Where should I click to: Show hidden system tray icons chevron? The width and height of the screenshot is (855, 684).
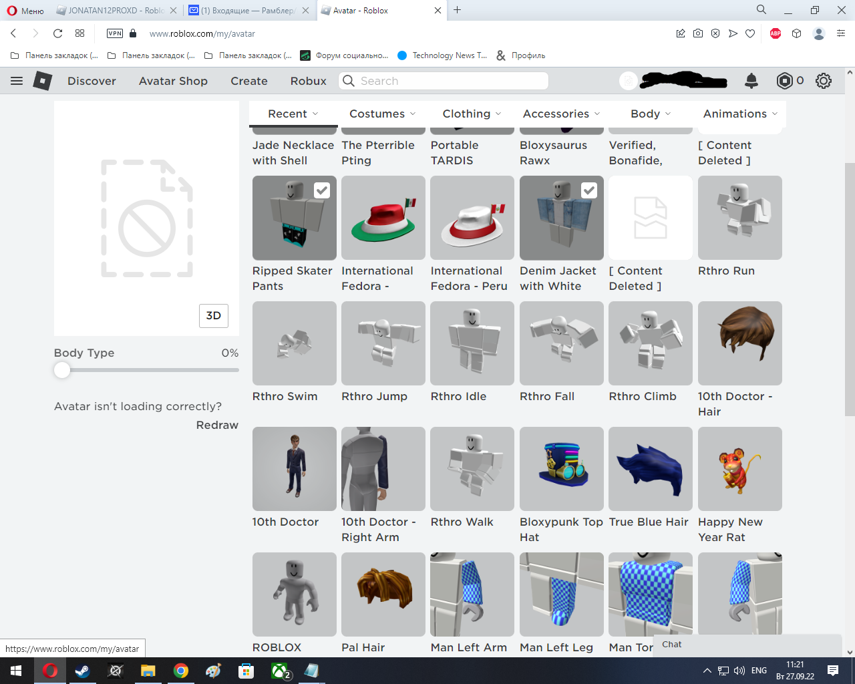click(707, 671)
